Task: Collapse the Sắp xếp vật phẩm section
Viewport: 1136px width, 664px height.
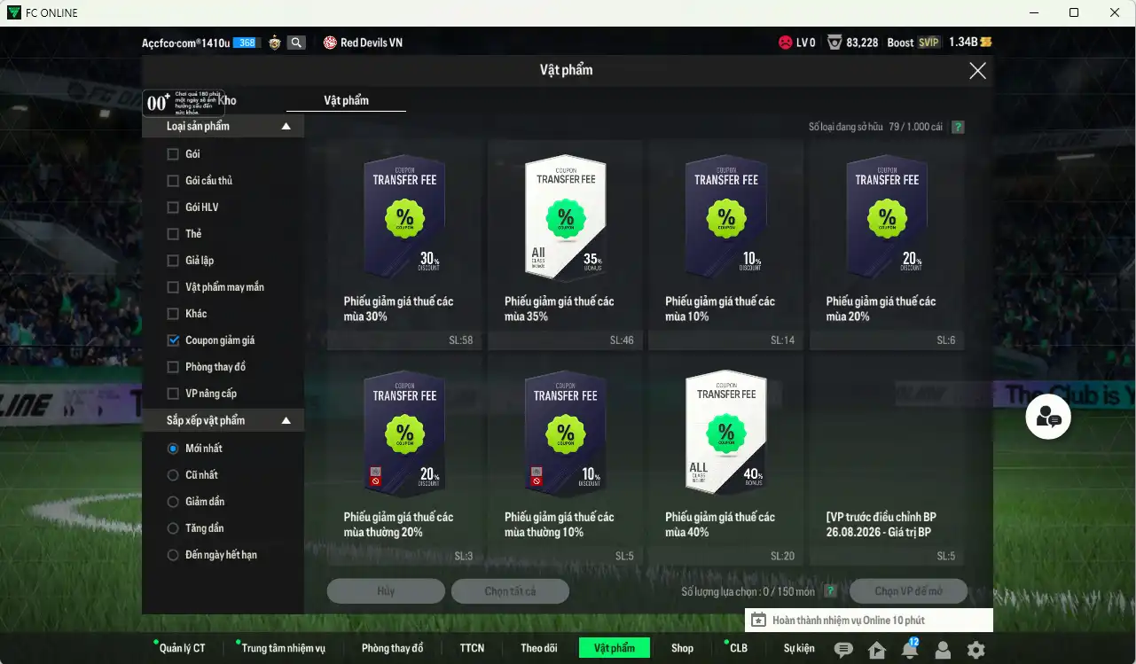Action: pos(286,421)
